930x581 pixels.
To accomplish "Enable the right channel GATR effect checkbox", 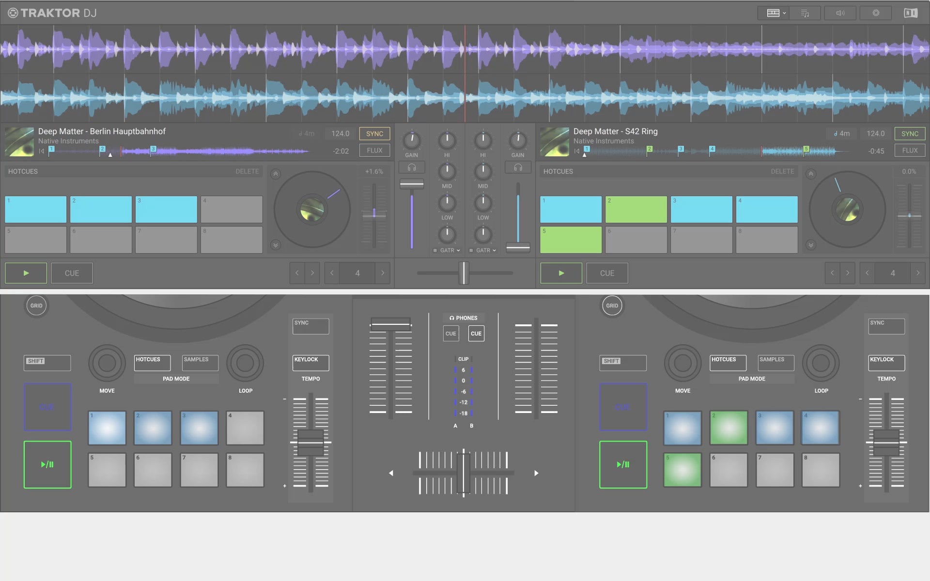I will pos(471,250).
